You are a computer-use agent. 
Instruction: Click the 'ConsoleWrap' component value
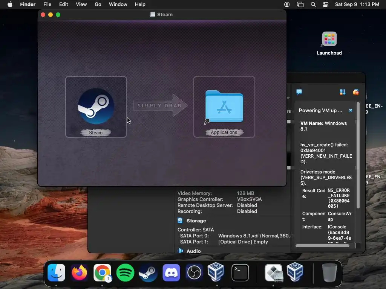(340, 216)
